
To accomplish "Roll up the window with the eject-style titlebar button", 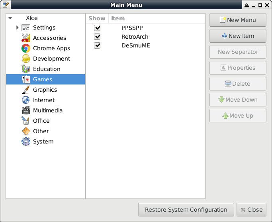I will (247, 5).
